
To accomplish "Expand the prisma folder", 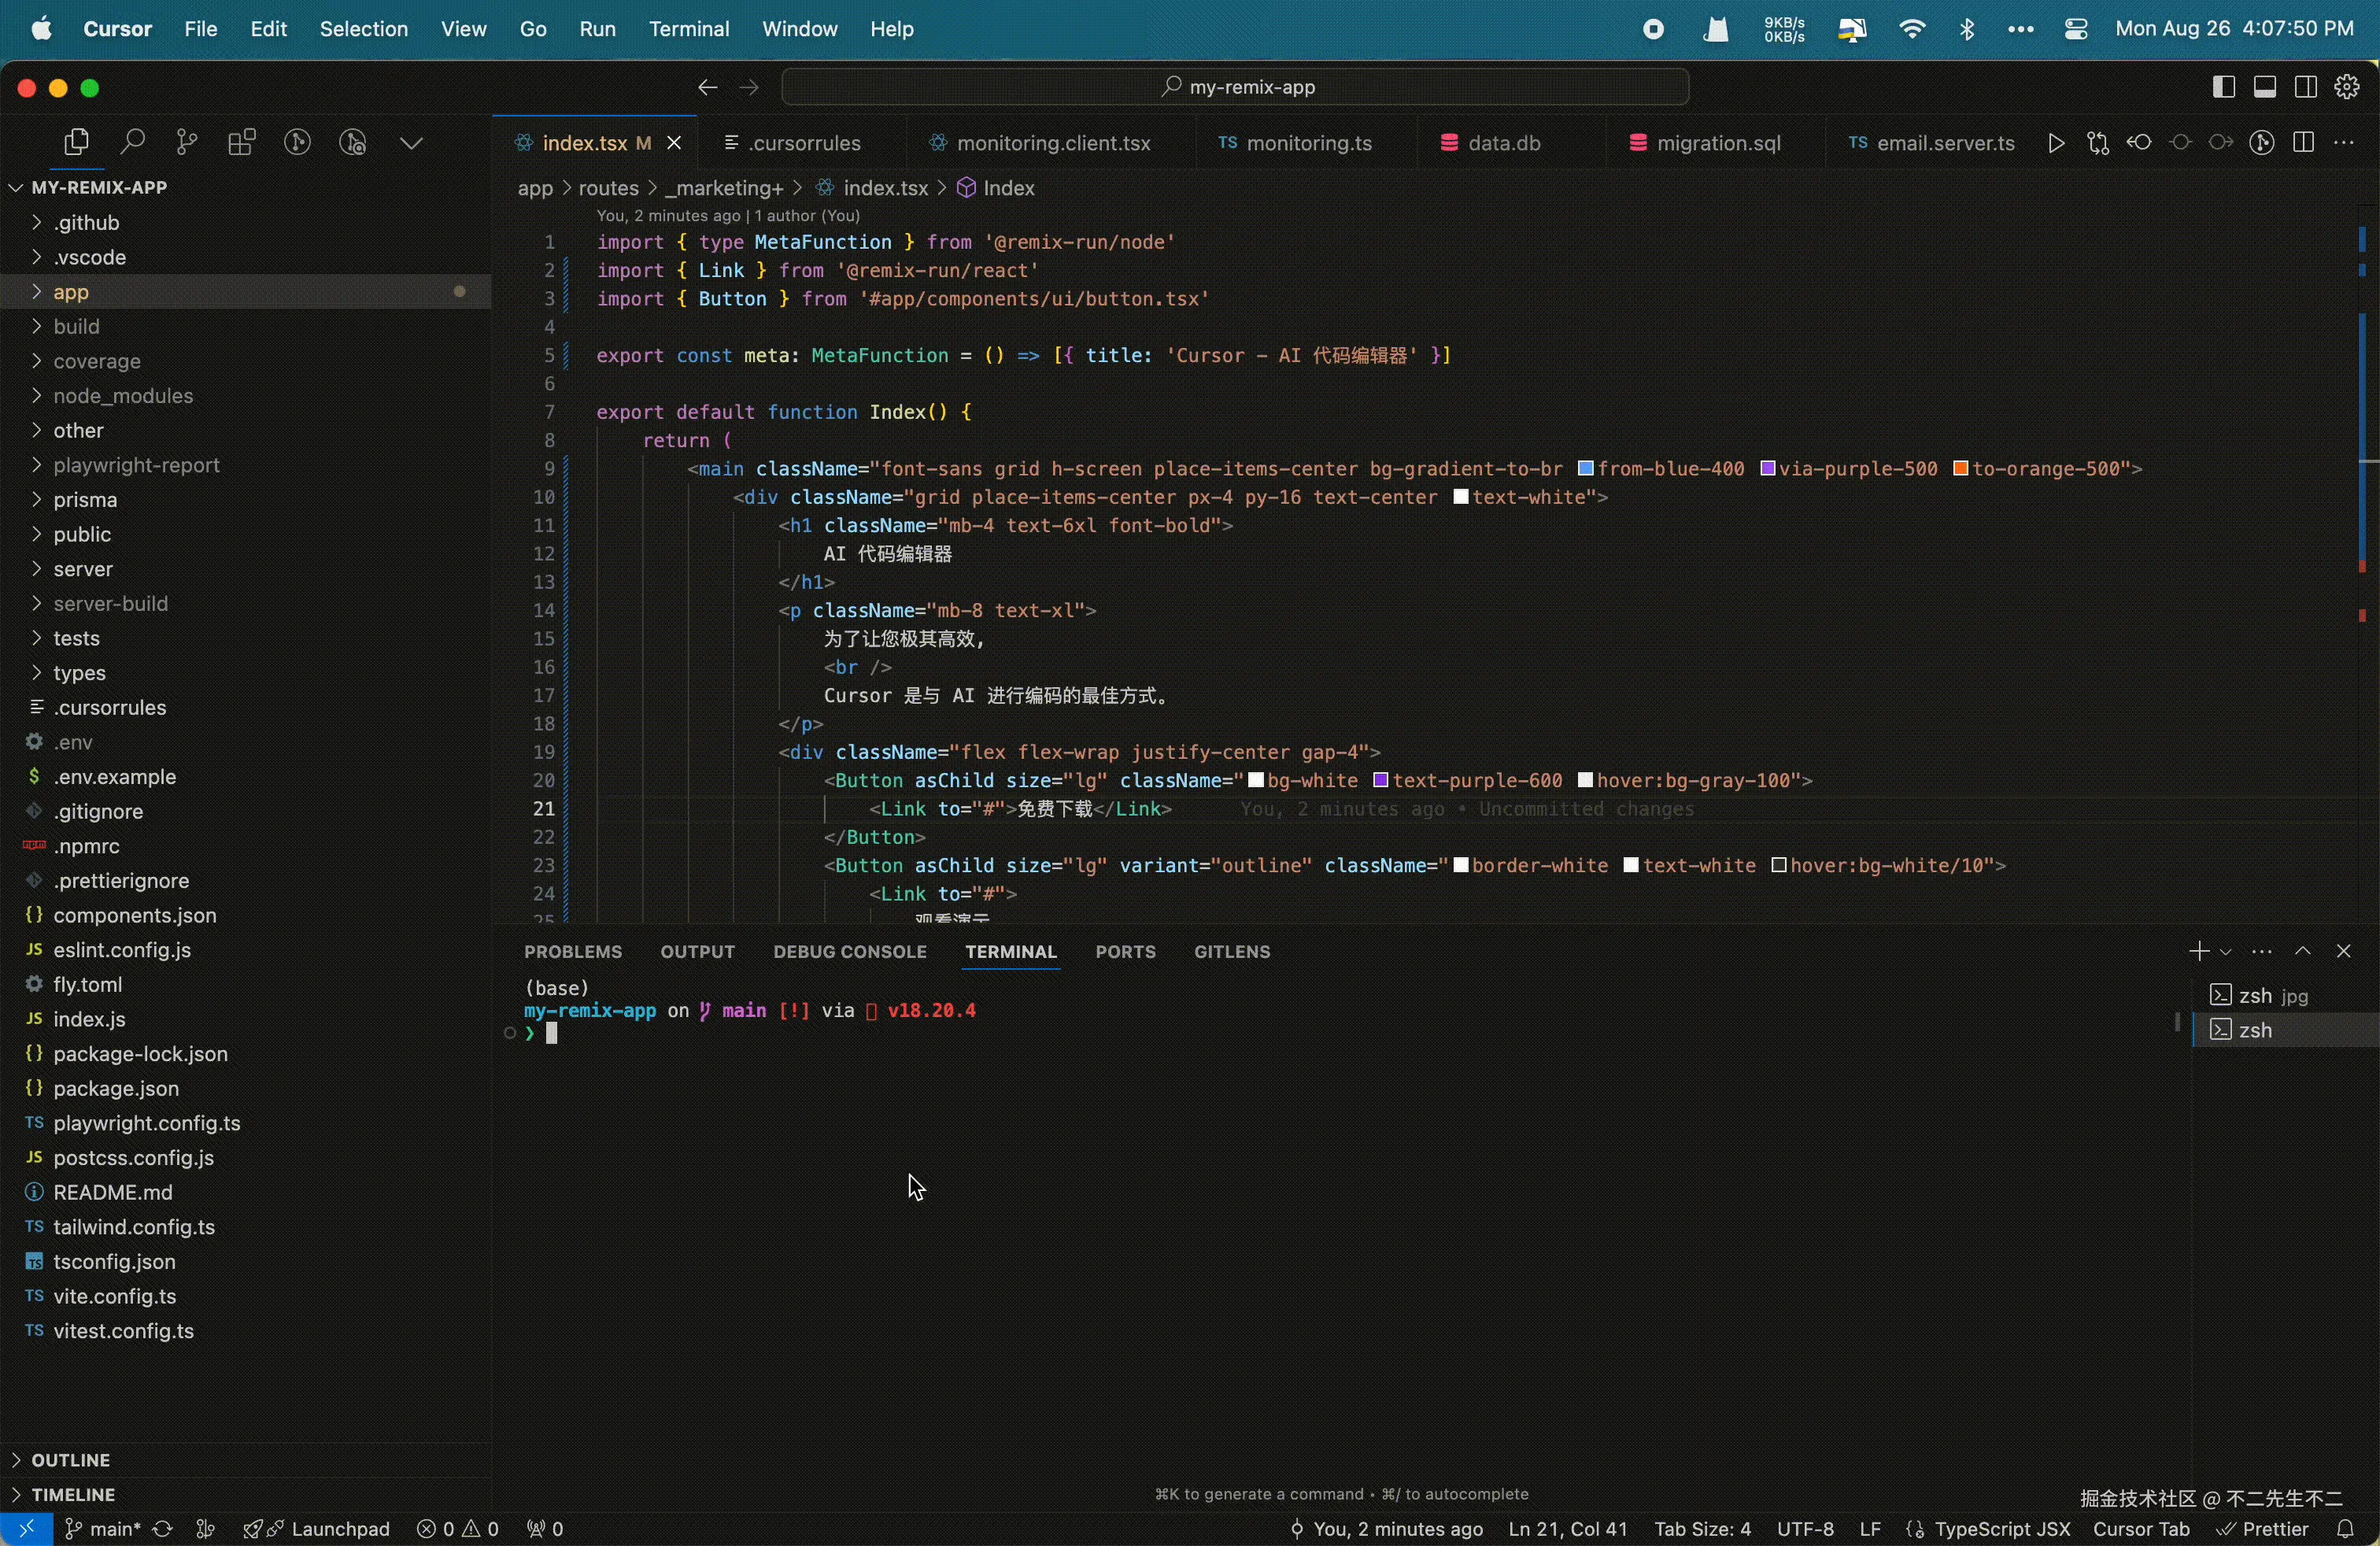I will click(85, 500).
